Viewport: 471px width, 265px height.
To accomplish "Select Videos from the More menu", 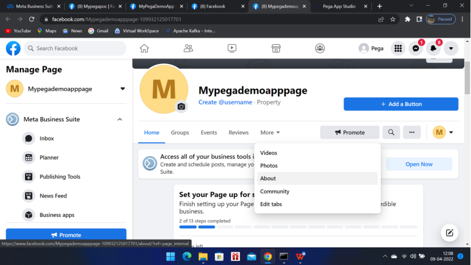I will 317,153.
